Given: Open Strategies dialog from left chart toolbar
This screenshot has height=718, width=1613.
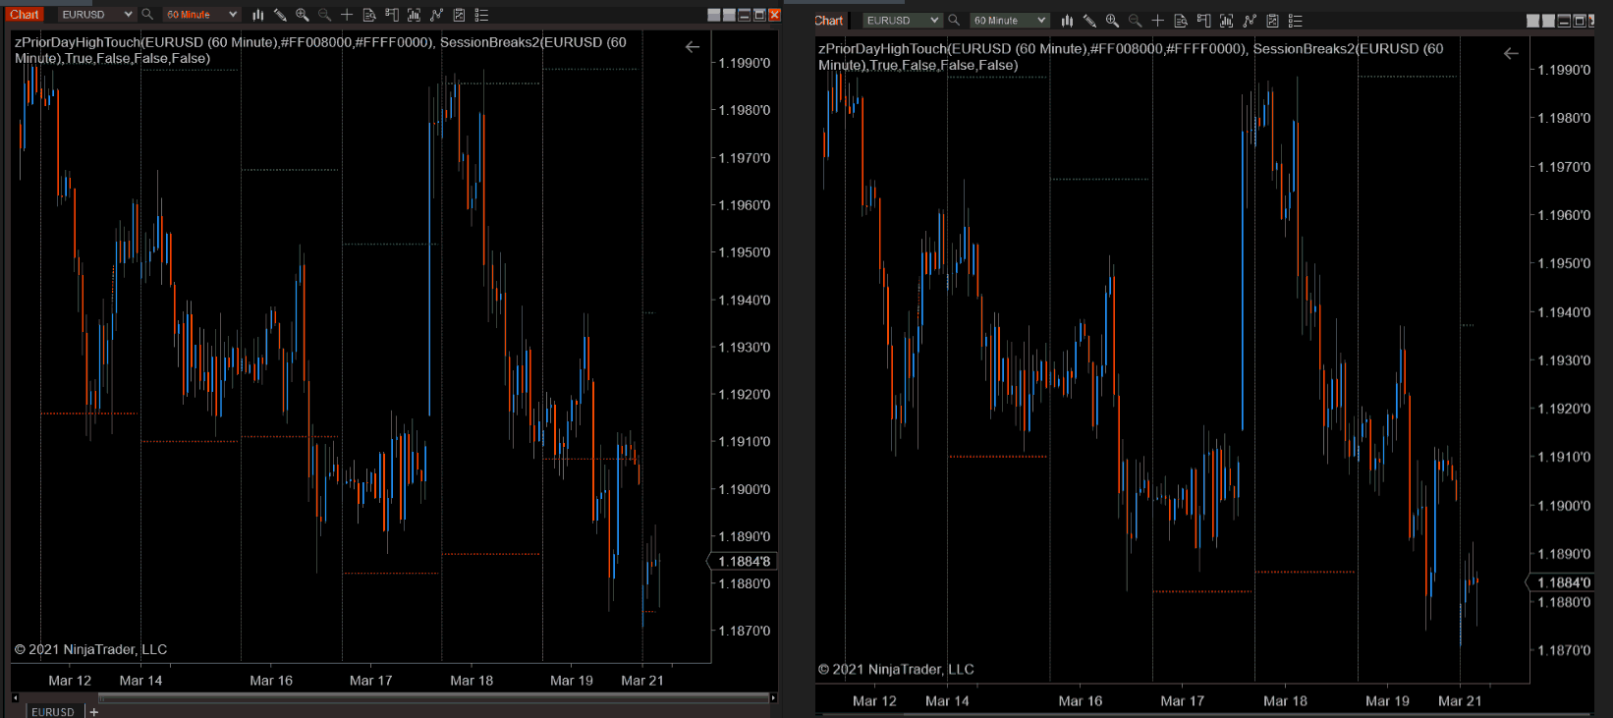Looking at the screenshot, I should click(x=436, y=15).
